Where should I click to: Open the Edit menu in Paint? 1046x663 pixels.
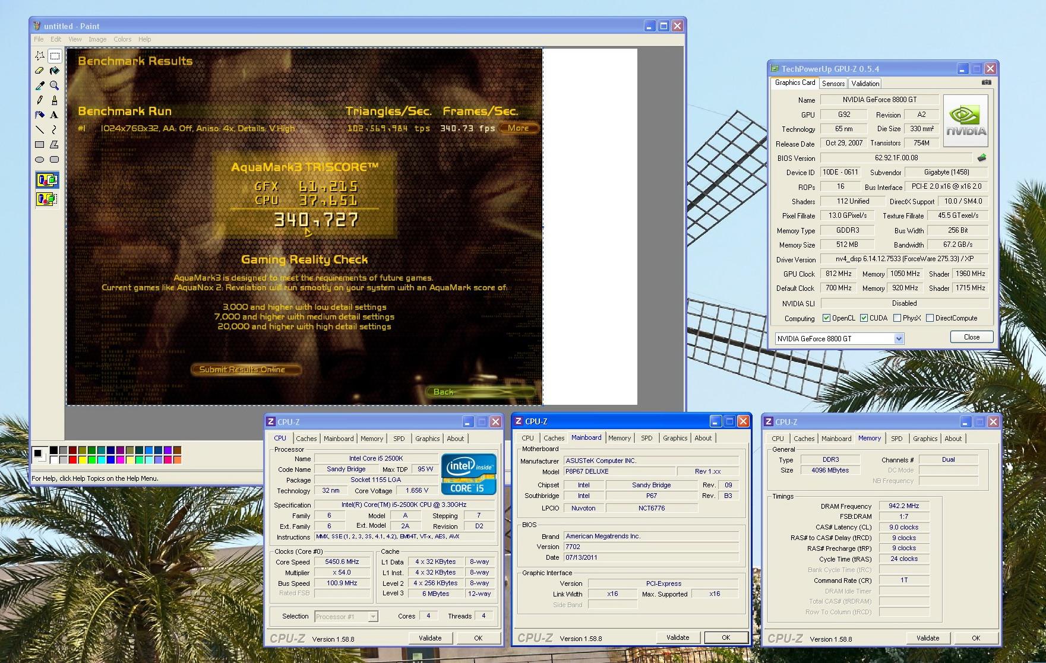tap(56, 39)
